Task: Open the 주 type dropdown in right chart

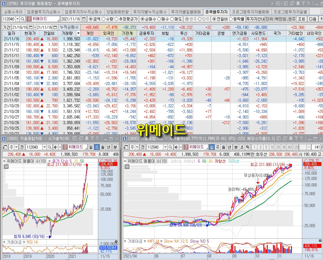Action: click(137, 147)
